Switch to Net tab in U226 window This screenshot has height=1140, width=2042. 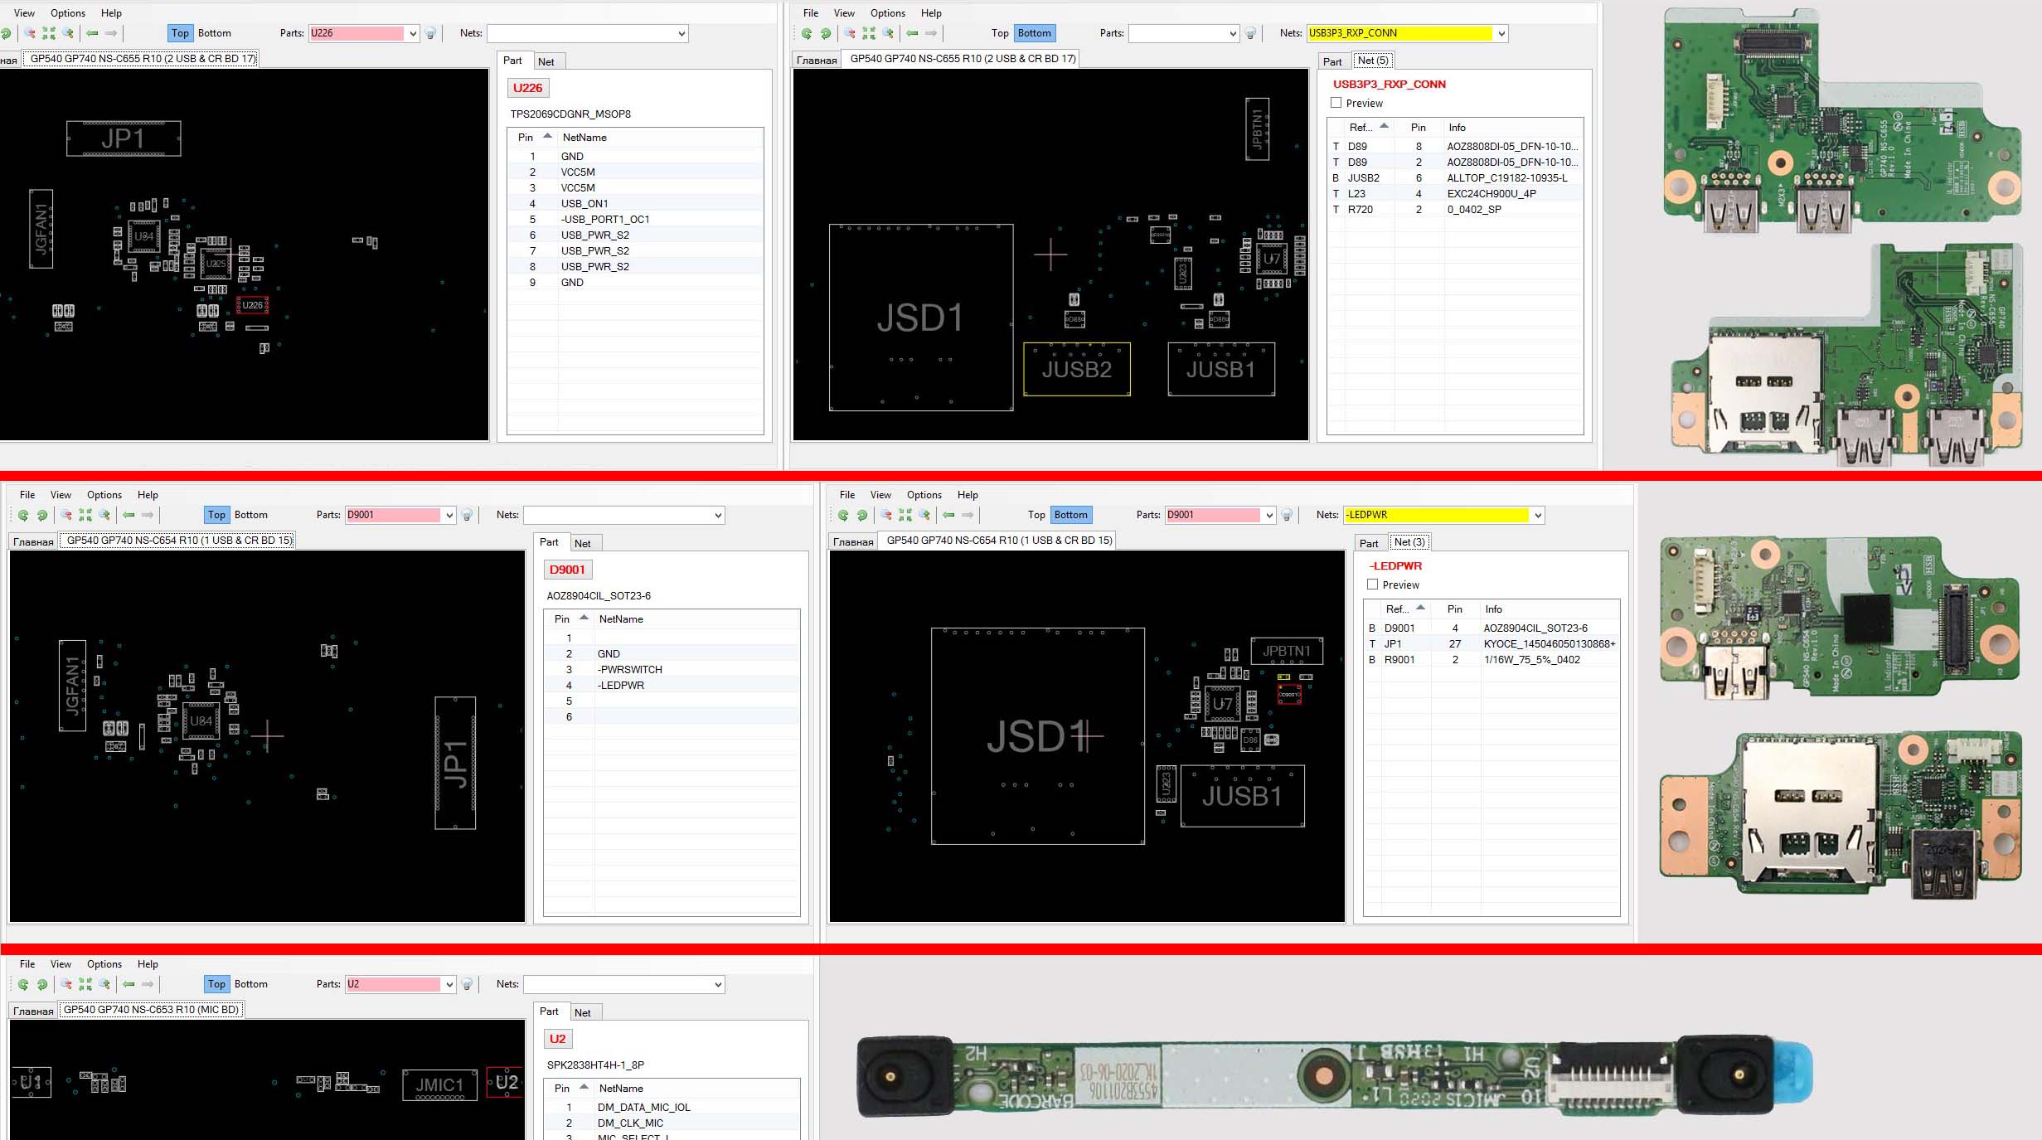(x=546, y=61)
